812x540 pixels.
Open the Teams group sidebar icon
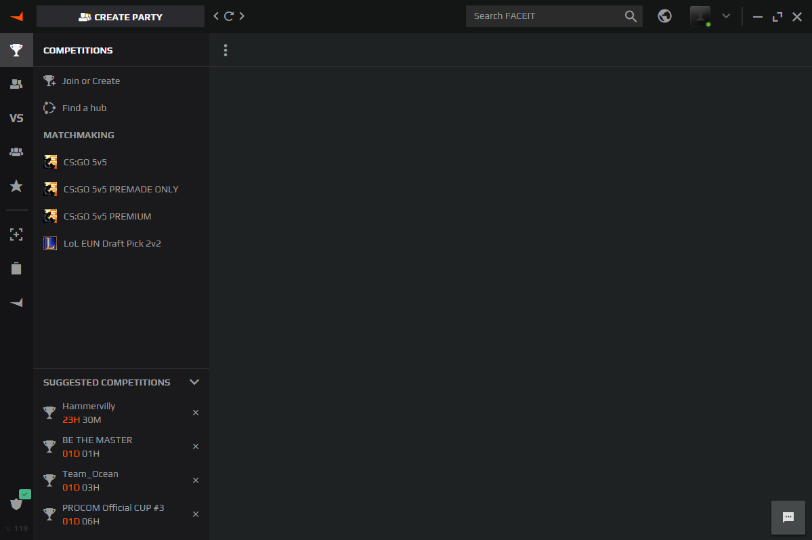pyautogui.click(x=16, y=152)
